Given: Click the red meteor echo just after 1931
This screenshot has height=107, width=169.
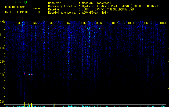Looking at the screenshot, I should pyautogui.click(x=25, y=74).
